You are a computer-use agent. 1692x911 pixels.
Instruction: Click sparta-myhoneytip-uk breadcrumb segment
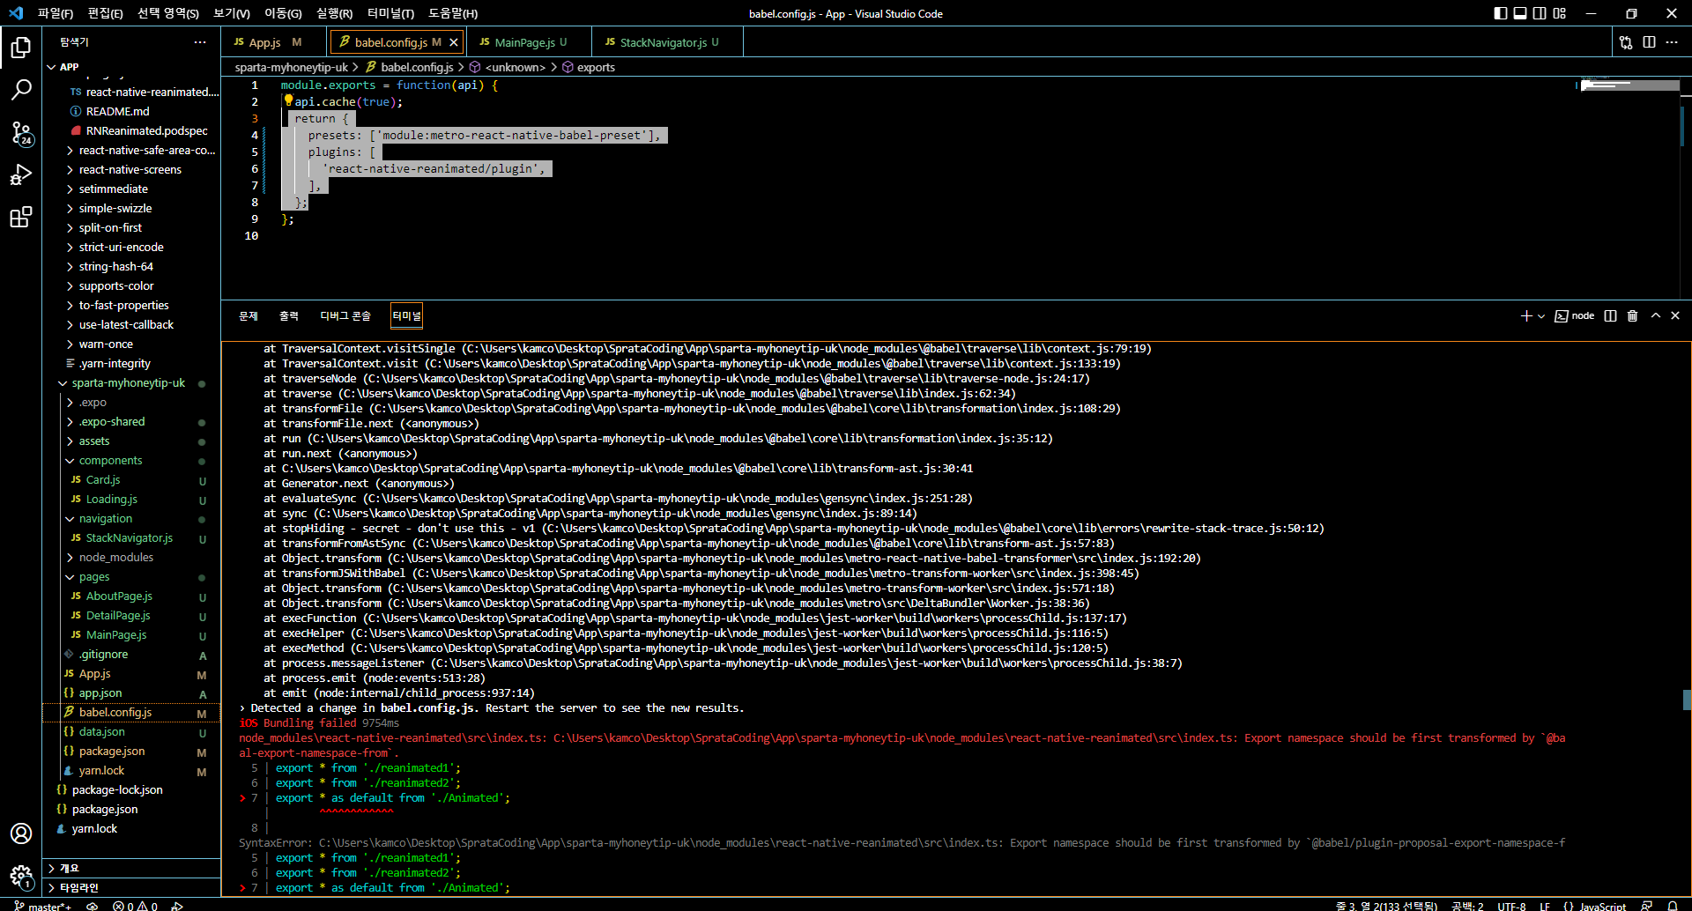click(x=292, y=67)
